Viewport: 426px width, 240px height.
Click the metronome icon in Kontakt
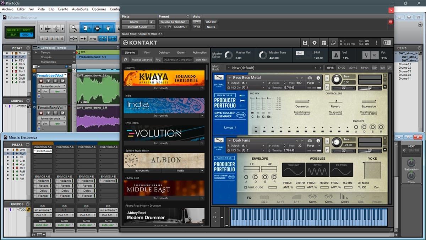(x=335, y=55)
